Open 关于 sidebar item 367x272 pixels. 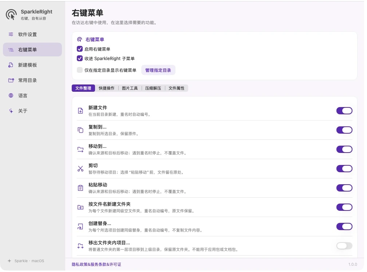(32, 111)
